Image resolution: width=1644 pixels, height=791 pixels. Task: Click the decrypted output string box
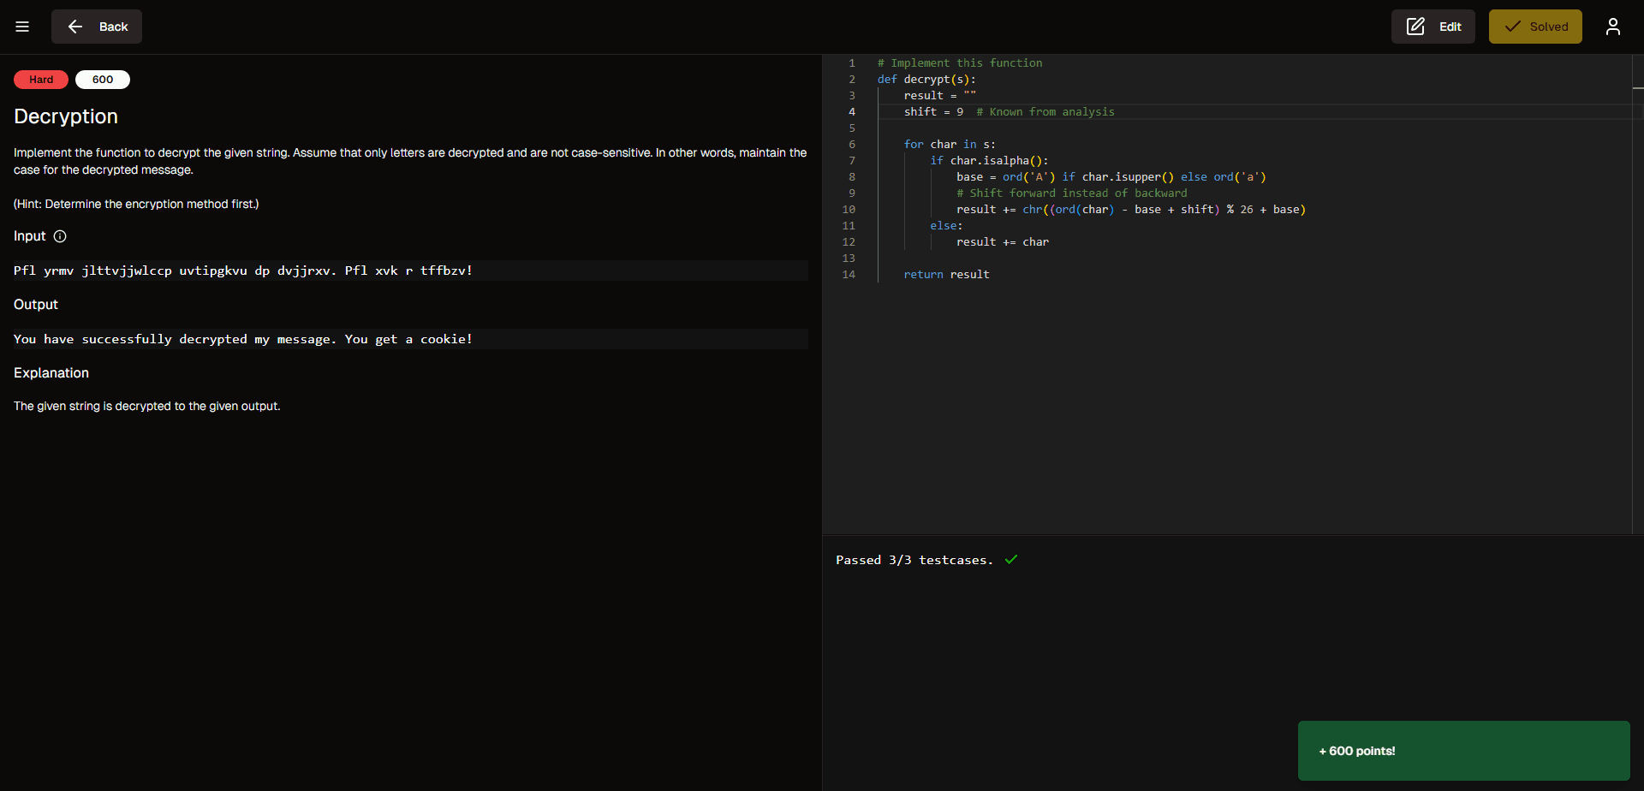(411, 339)
